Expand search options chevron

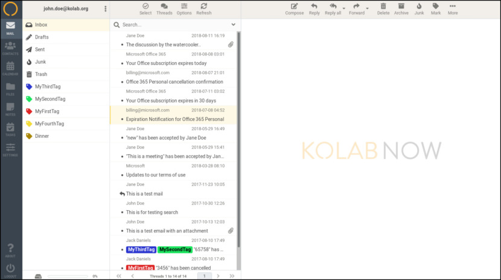coord(234,25)
